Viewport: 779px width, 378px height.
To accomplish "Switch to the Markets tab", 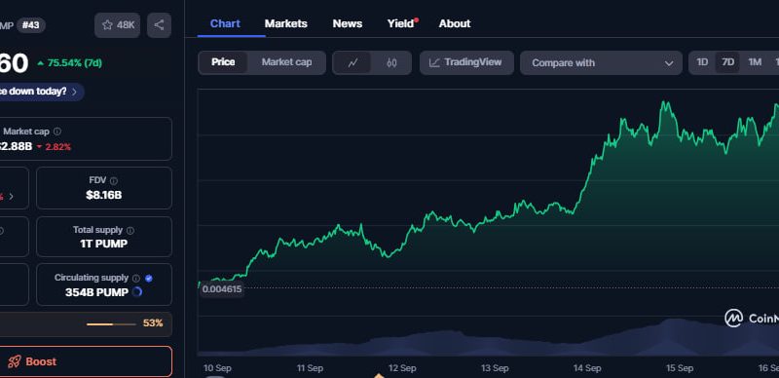I will (x=285, y=23).
